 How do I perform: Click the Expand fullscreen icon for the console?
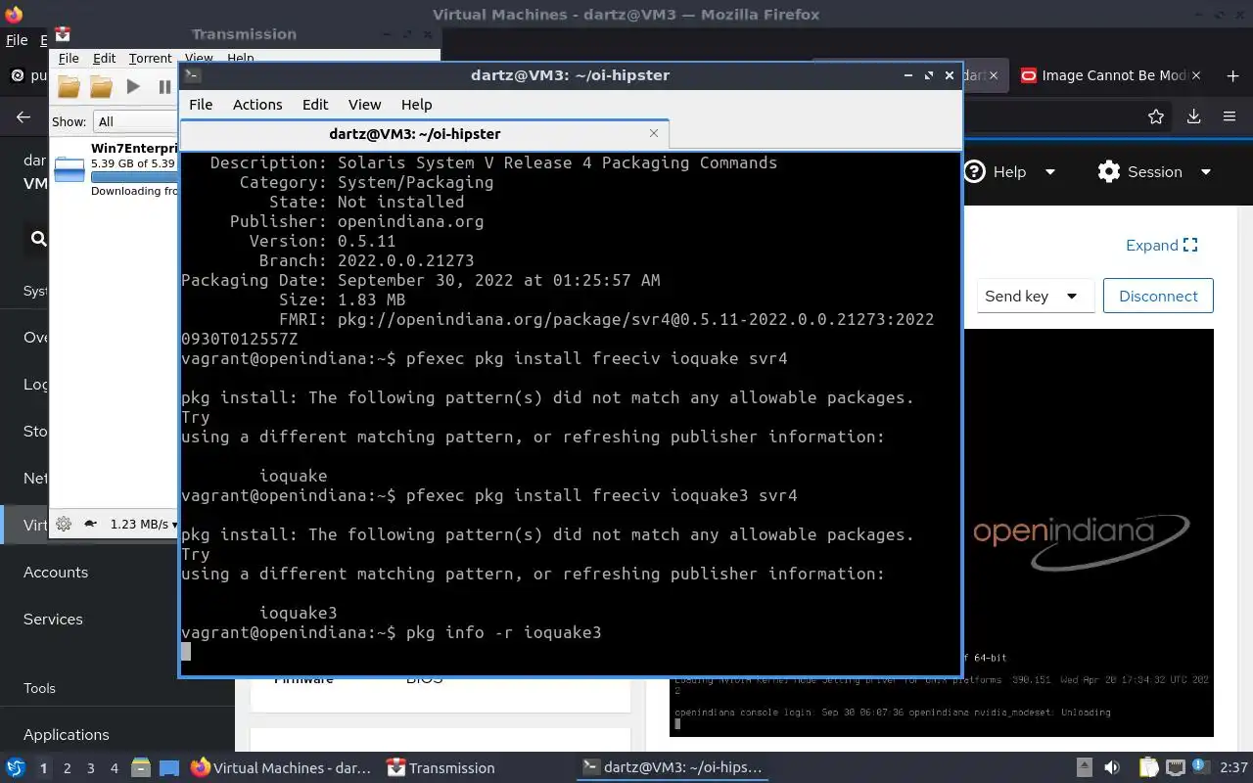pyautogui.click(x=1190, y=245)
